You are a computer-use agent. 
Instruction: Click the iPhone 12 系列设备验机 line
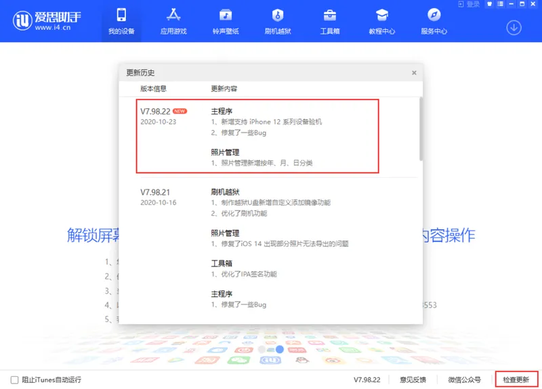(x=266, y=122)
